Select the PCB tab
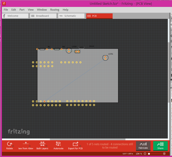This screenshot has height=157, width=172. pos(99,16)
